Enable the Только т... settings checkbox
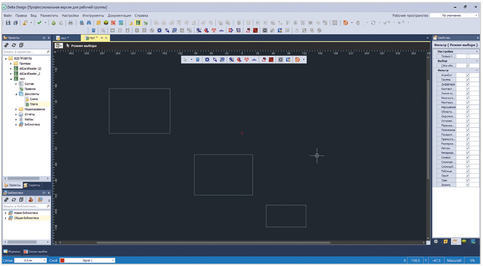The image size is (483, 266). tap(468, 56)
